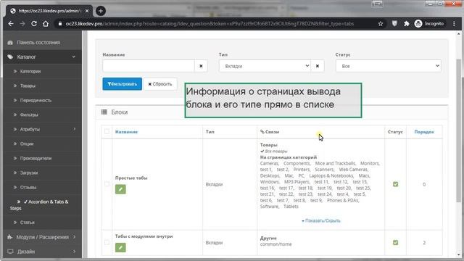The height and width of the screenshot is (261, 464).
Task: Click the Фильтровать button
Action: pyautogui.click(x=123, y=84)
